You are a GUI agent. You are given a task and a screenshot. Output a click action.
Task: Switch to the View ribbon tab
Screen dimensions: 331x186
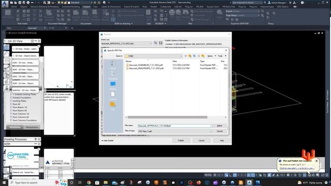(x=95, y=7)
